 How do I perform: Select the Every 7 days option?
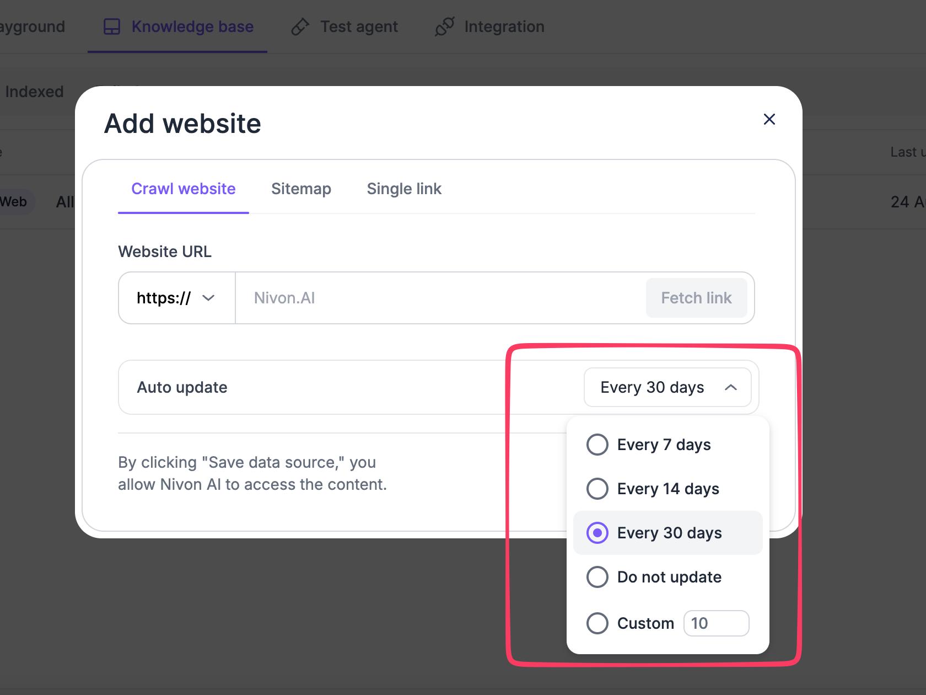(x=667, y=445)
